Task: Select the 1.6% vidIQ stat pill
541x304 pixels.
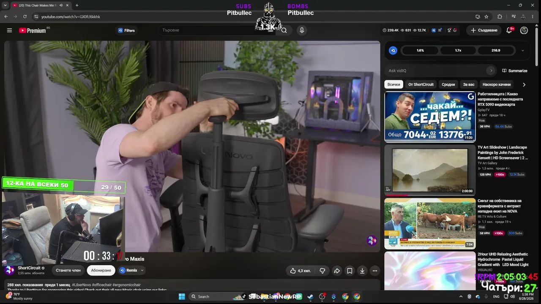Action: point(420,50)
